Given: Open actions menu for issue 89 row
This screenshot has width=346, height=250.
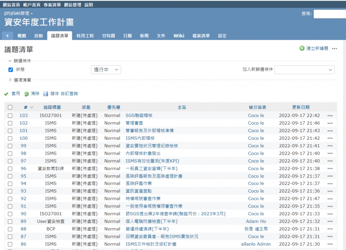Looking at the screenshot, I should tap(330, 222).
